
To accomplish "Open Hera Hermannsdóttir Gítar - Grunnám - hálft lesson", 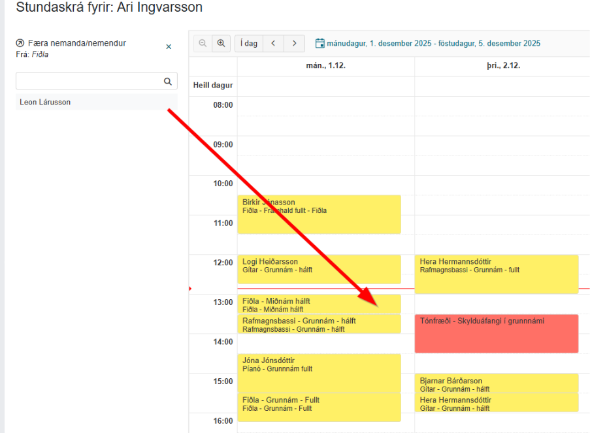I will pyautogui.click(x=497, y=402).
